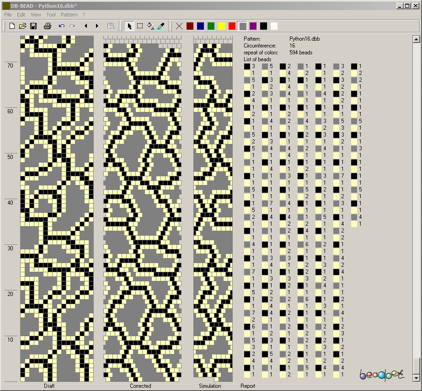Activate the arrow pointer tool
The image size is (422, 391).
click(x=129, y=26)
